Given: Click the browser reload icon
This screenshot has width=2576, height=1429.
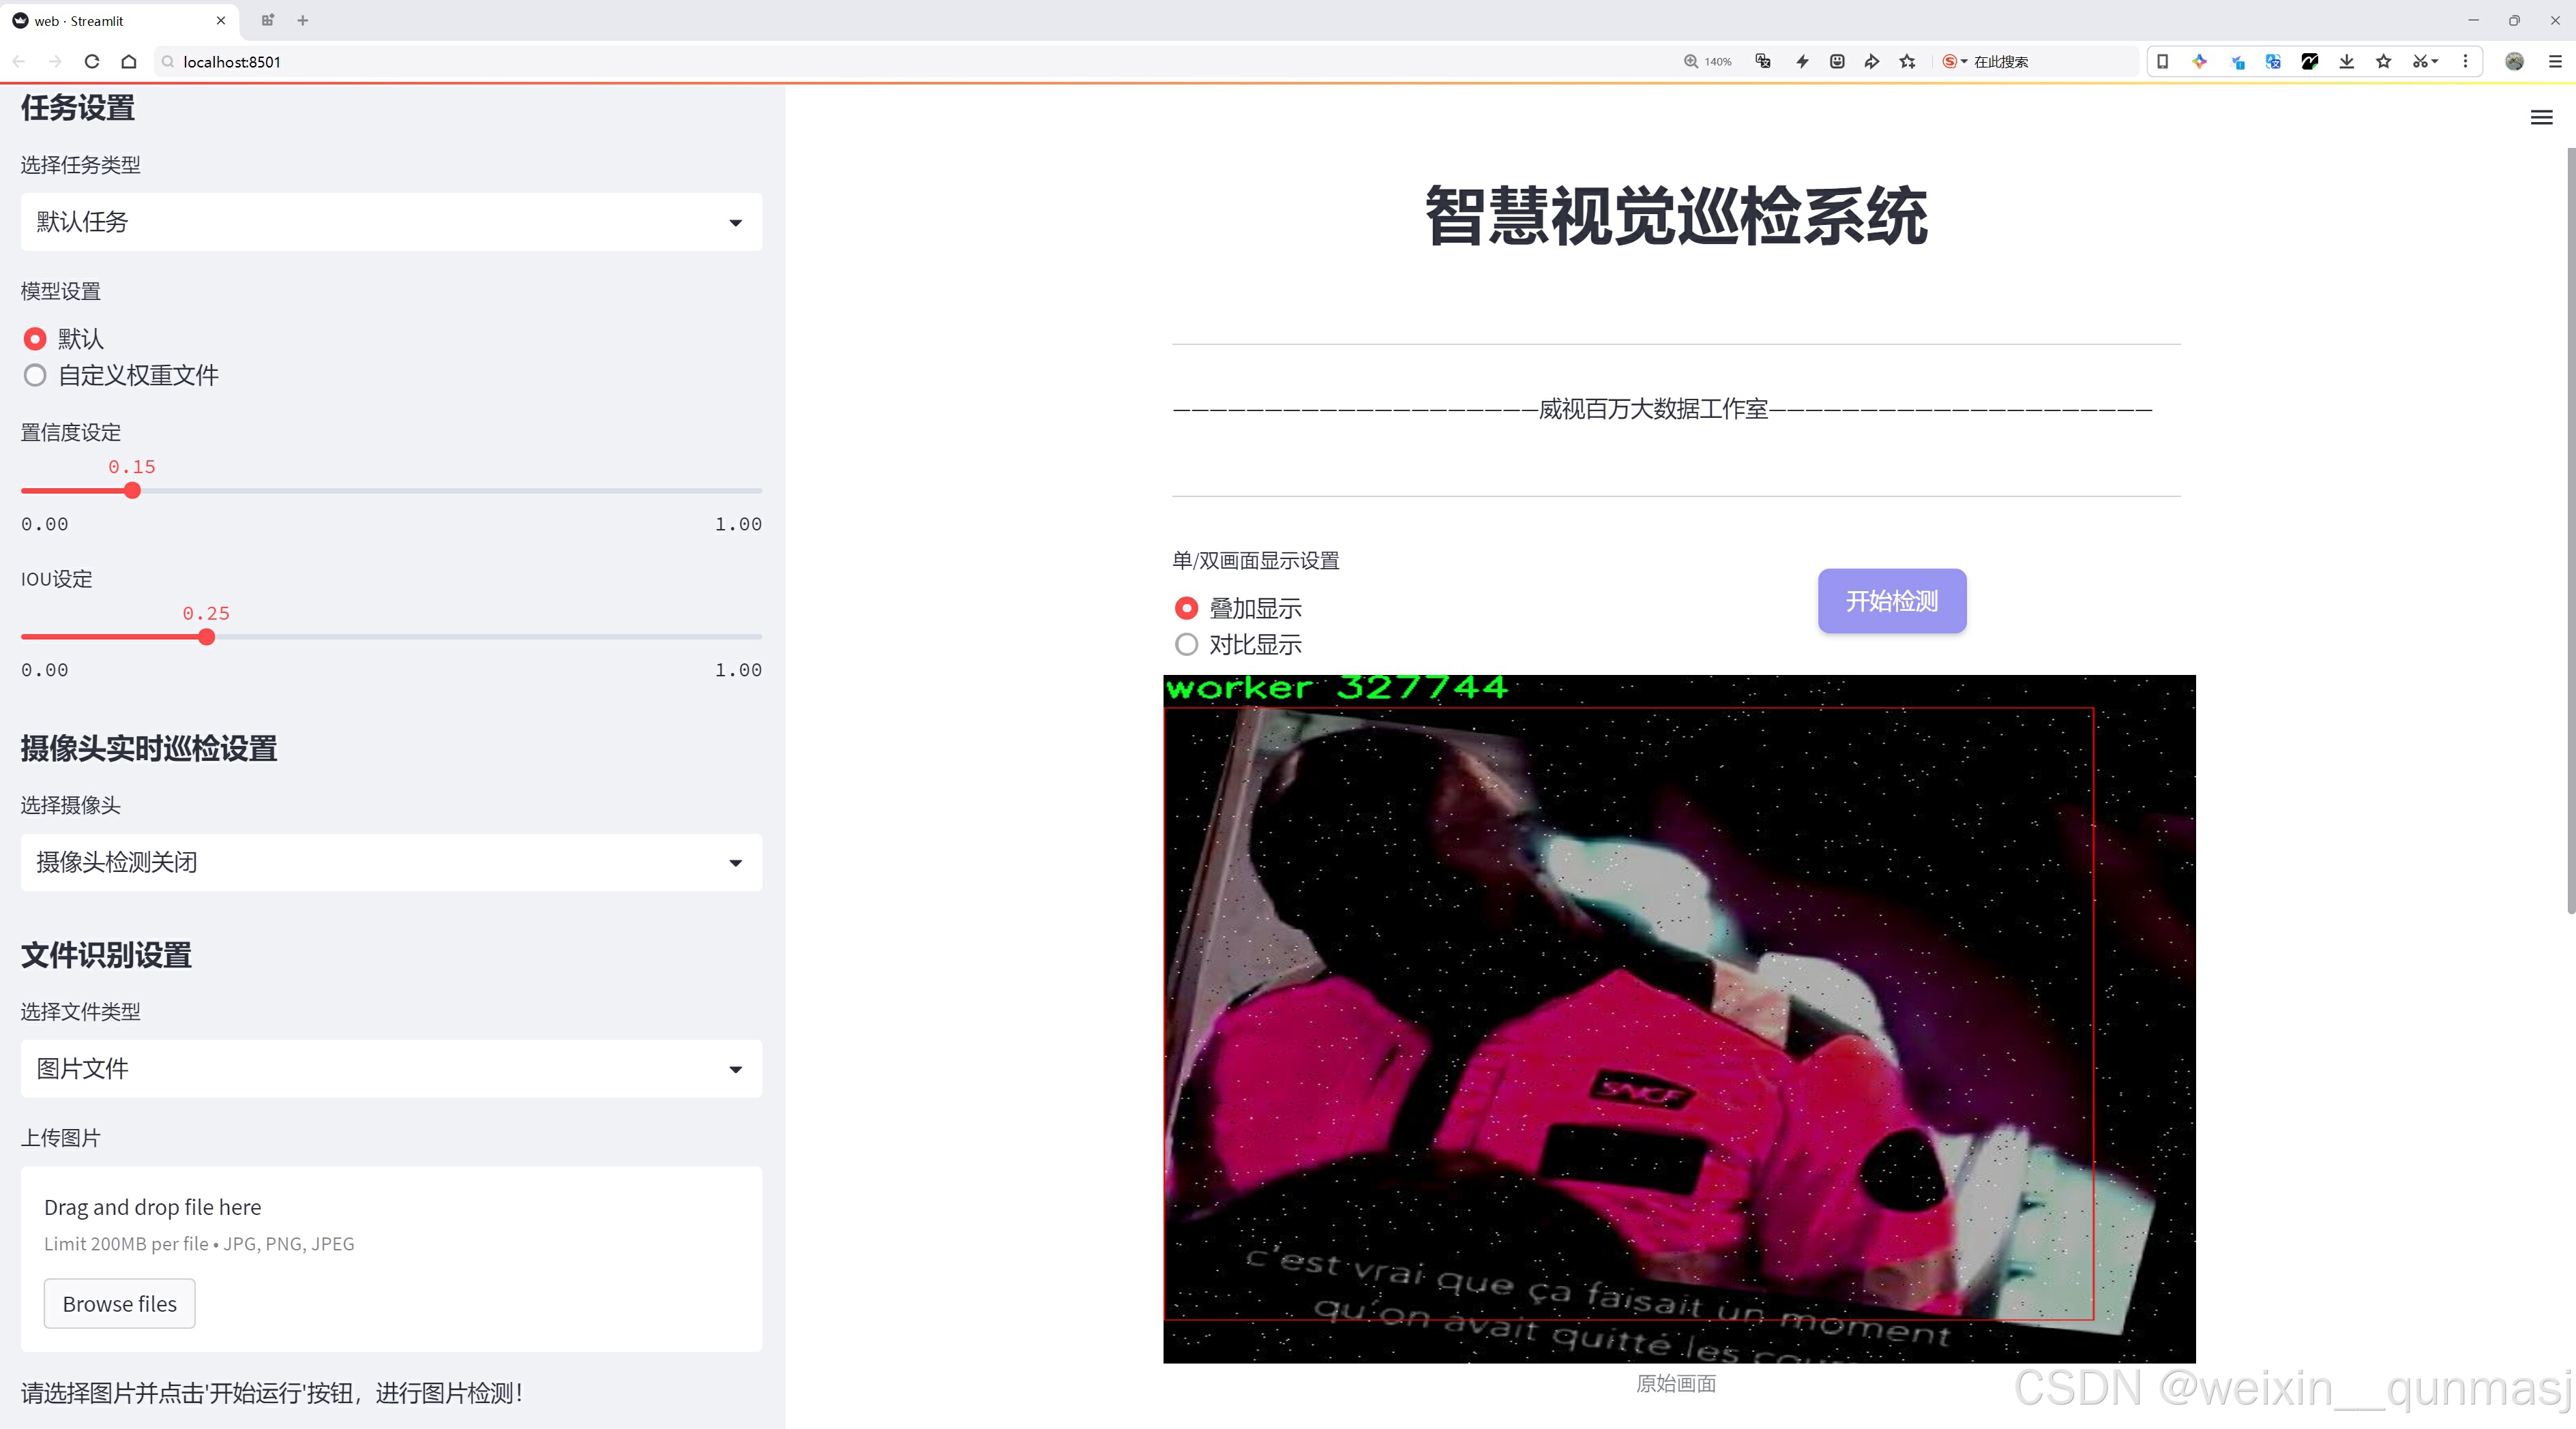Looking at the screenshot, I should click(92, 62).
